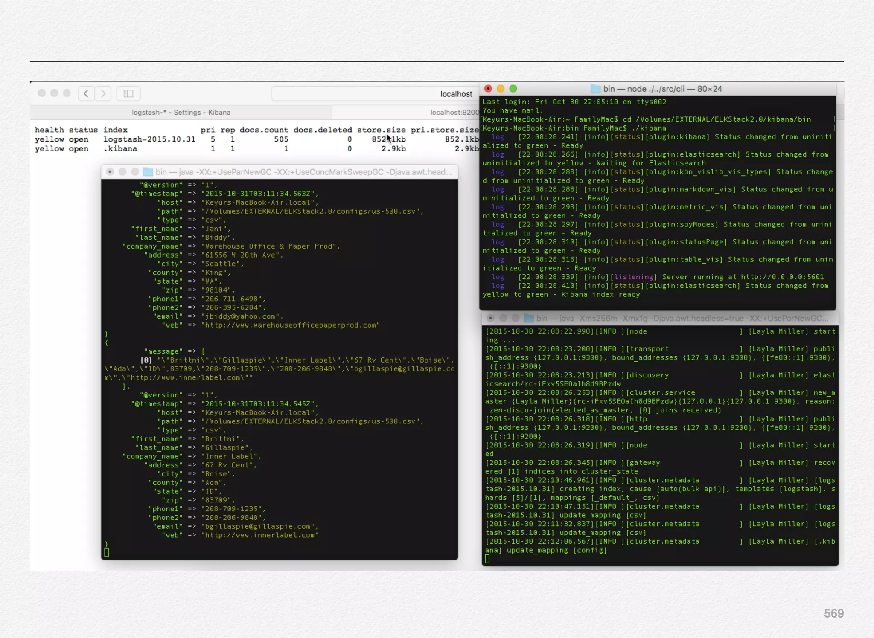The image size is (874, 638).
Task: Close the Xms256m elasticsearch terminal window
Action: coord(491,318)
